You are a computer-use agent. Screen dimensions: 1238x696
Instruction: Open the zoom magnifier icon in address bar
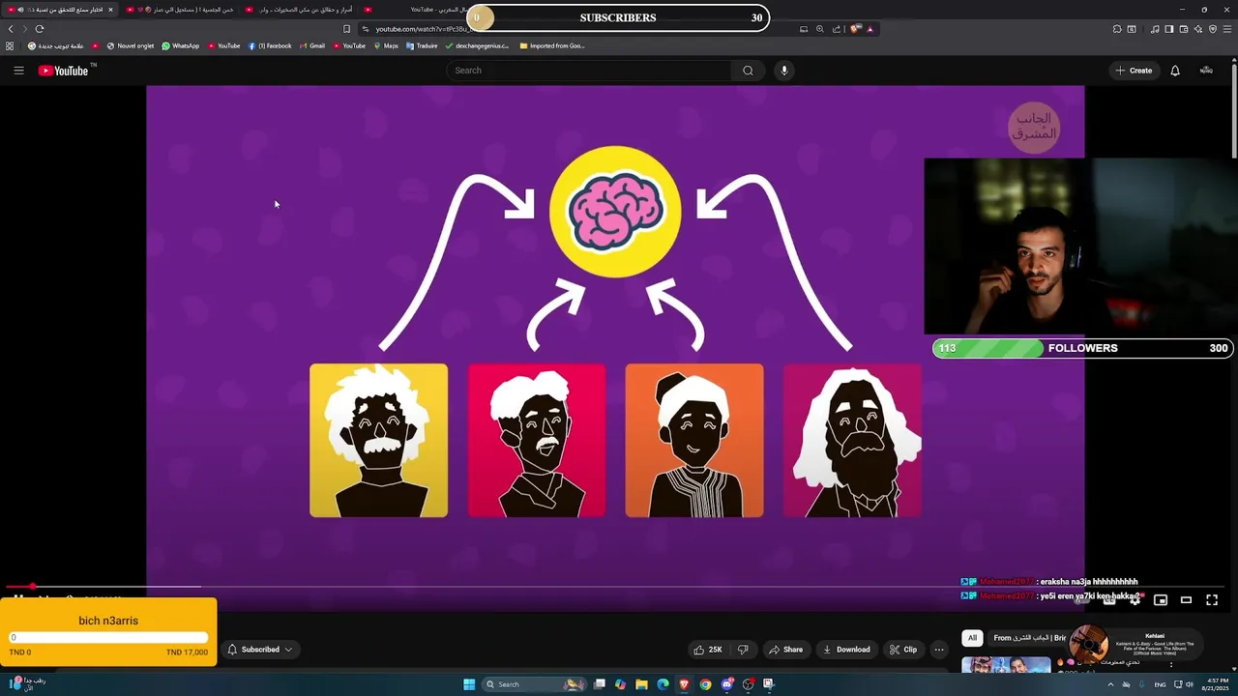click(x=820, y=29)
